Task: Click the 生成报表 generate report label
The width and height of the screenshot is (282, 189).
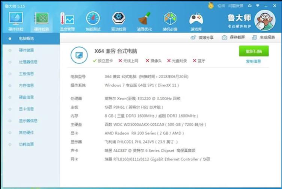Action: pyautogui.click(x=267, y=37)
